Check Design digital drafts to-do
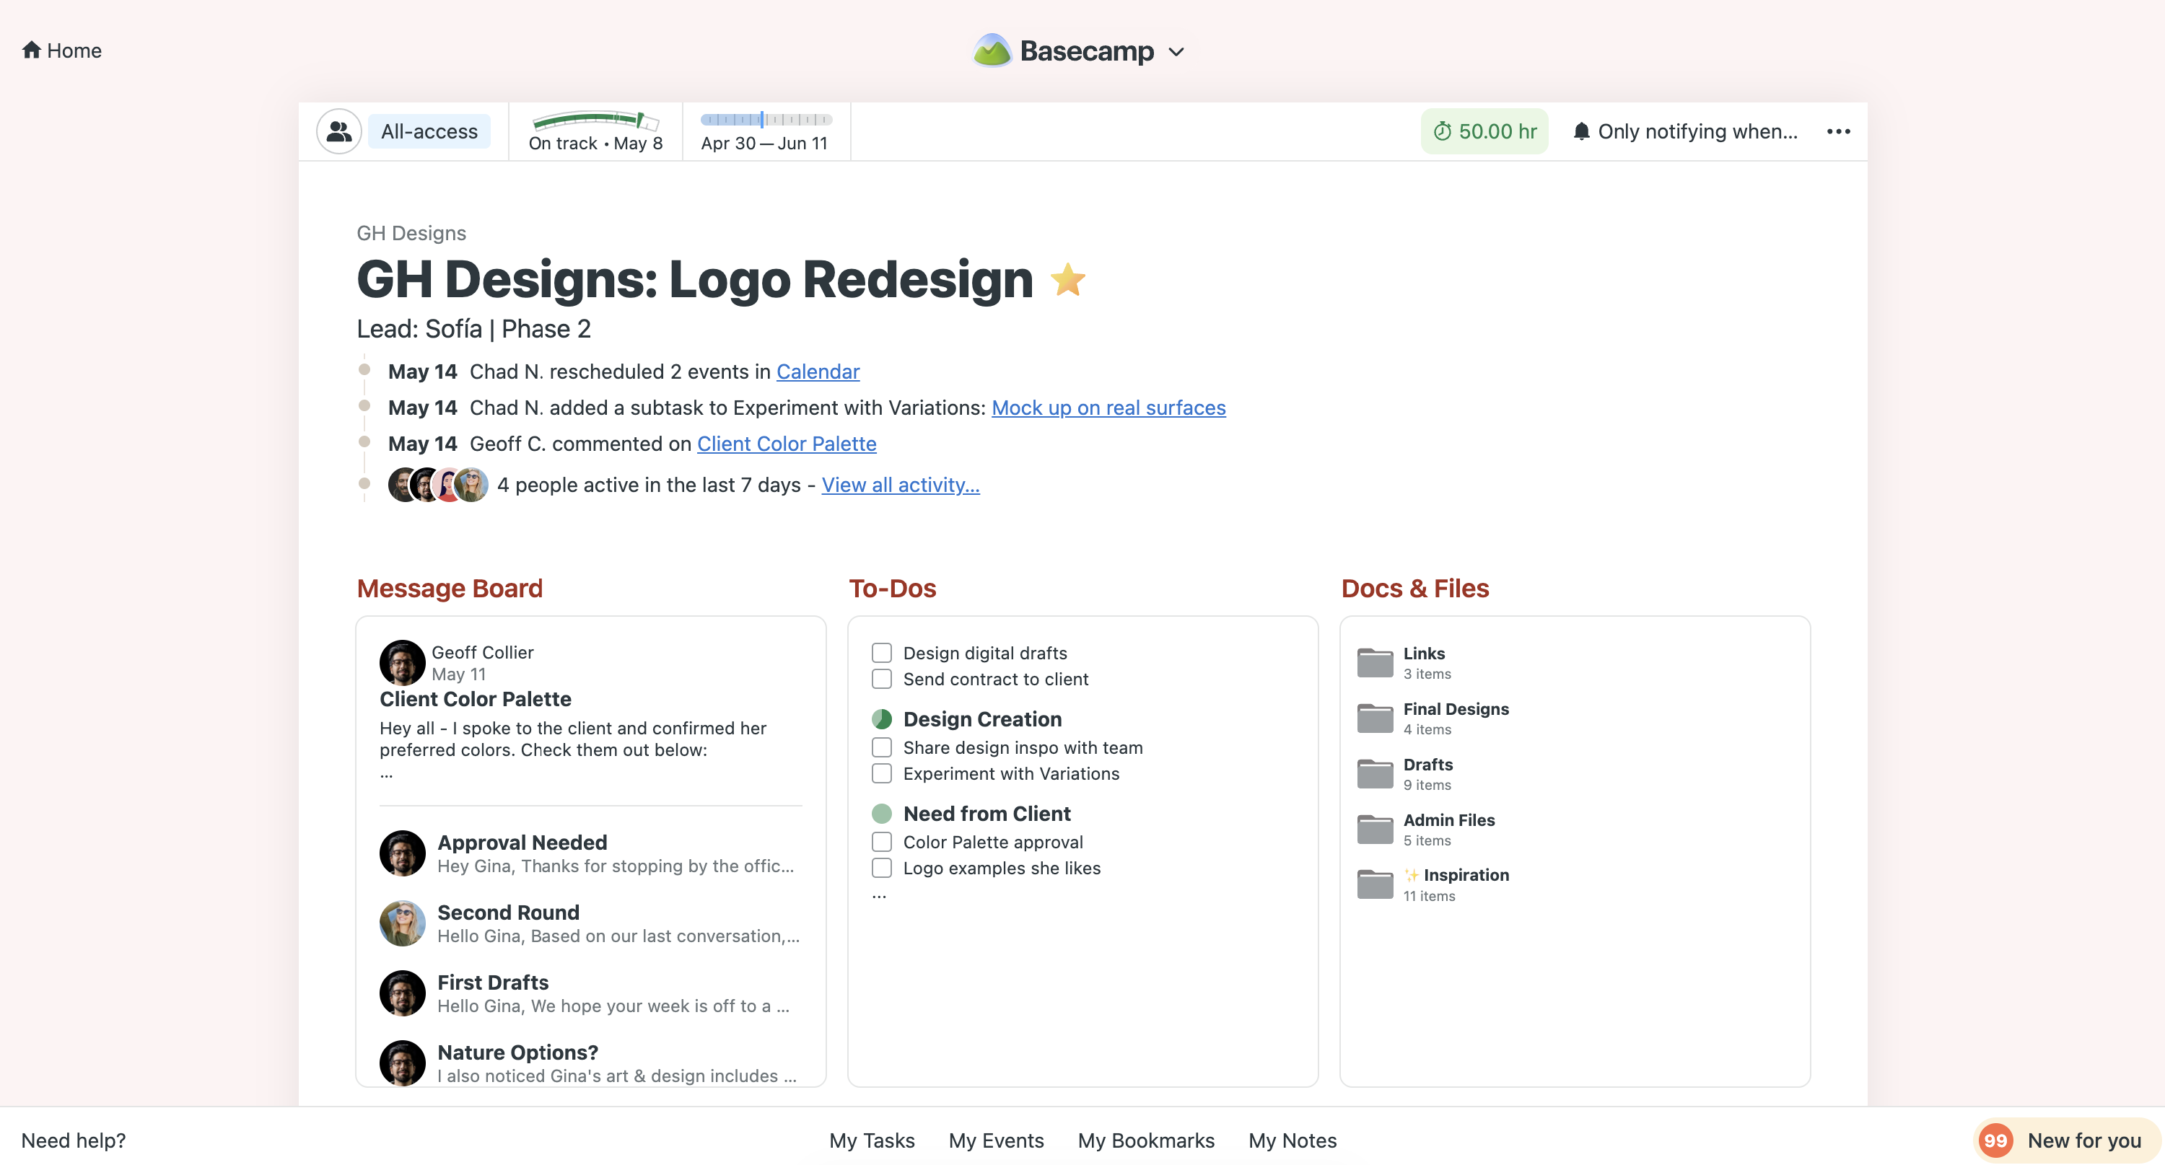The image size is (2165, 1165). click(x=882, y=653)
